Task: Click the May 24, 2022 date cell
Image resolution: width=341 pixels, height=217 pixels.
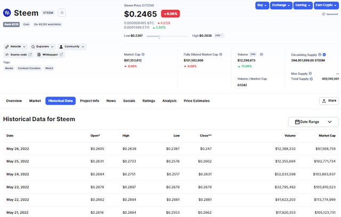Action: coord(18,174)
